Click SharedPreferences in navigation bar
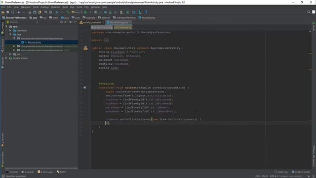This screenshot has width=316, height=178. [14, 18]
